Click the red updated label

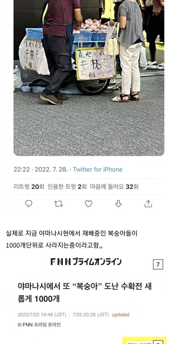coord(121,315)
